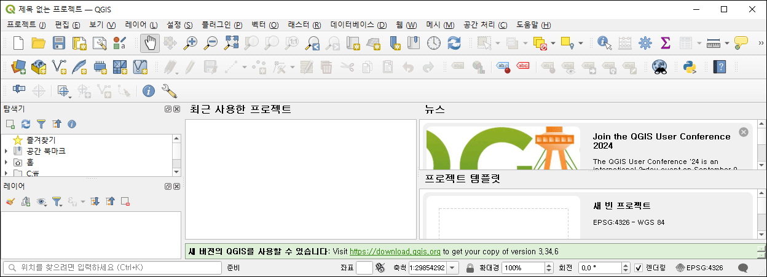Open the advanced digitizing wrench settings icon
The image size is (767, 277).
tap(169, 91)
